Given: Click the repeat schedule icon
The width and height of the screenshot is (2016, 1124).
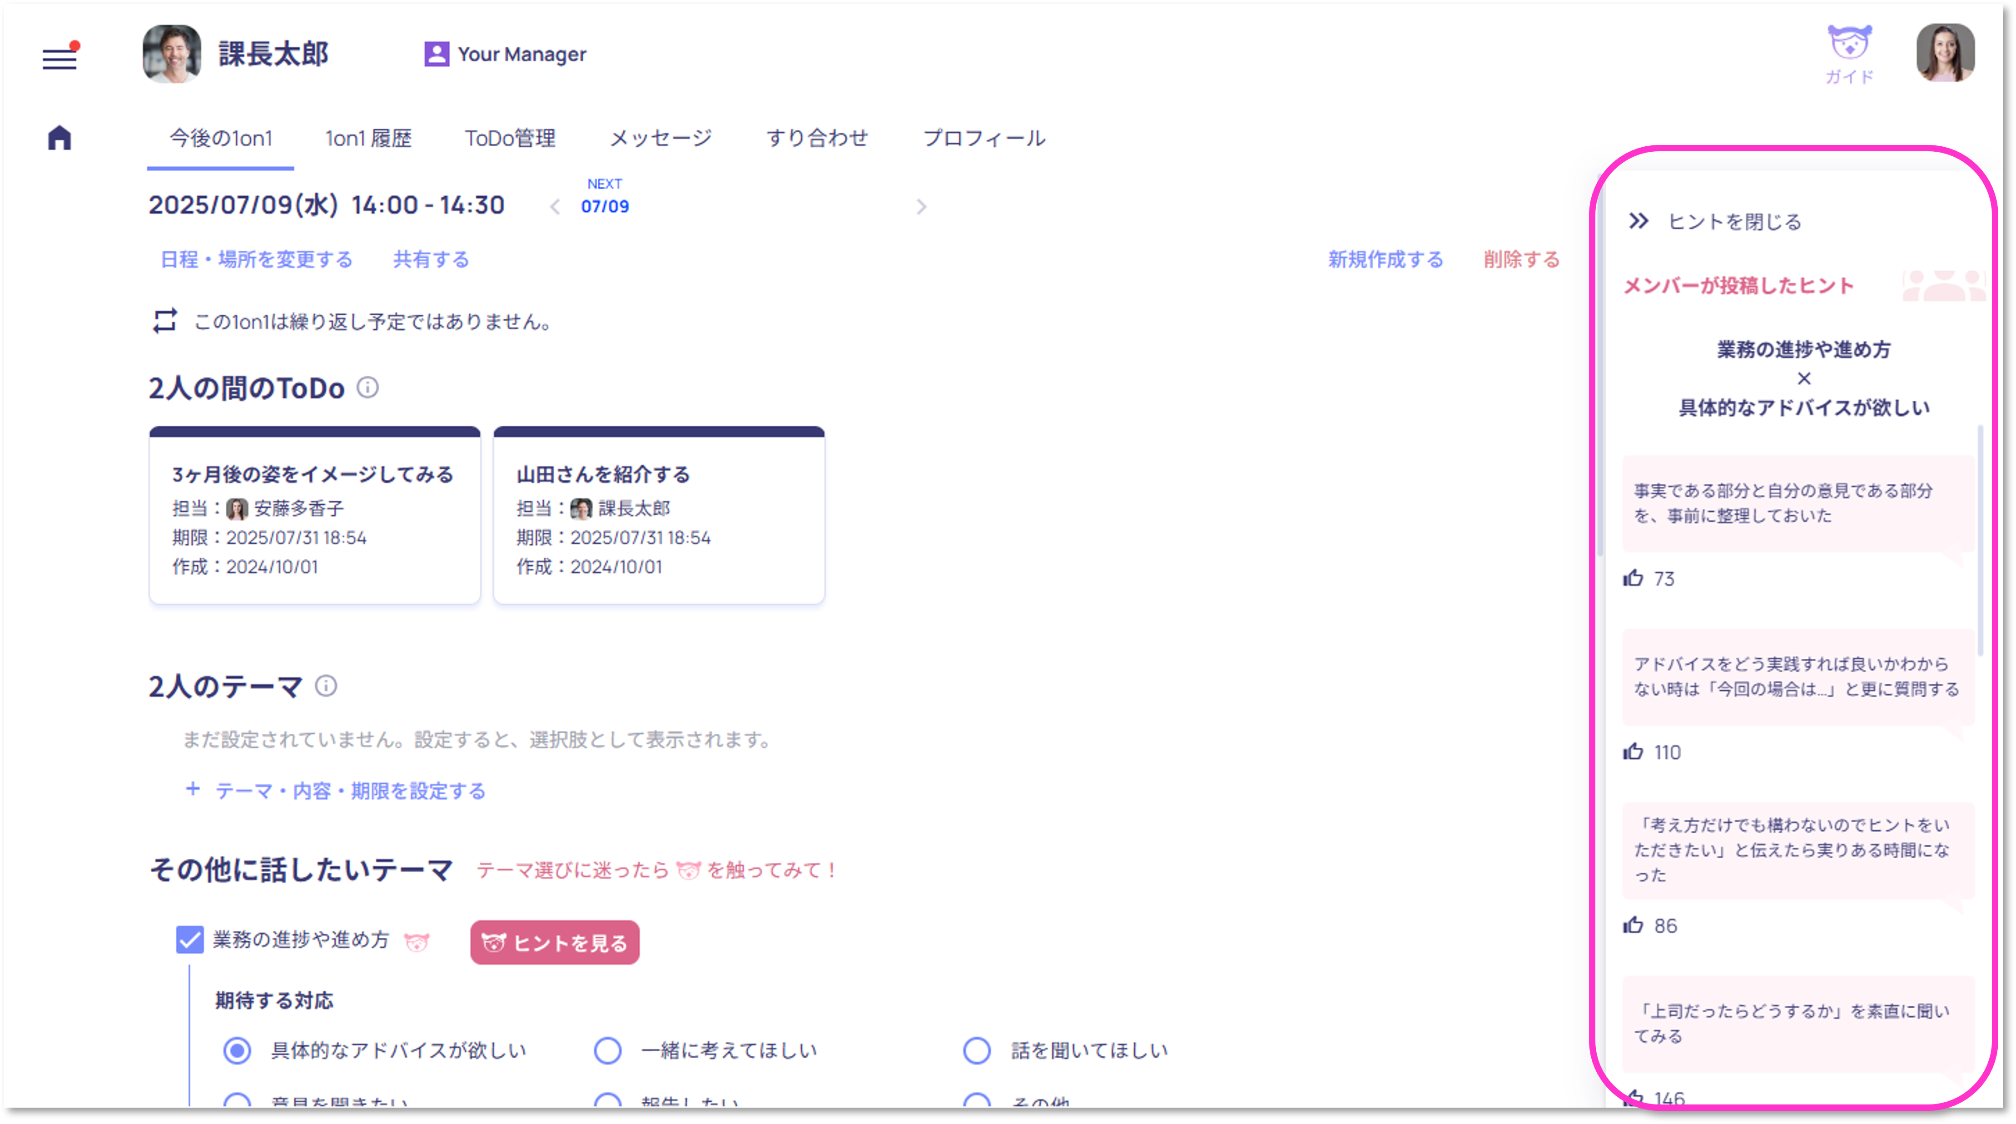Looking at the screenshot, I should (x=165, y=320).
